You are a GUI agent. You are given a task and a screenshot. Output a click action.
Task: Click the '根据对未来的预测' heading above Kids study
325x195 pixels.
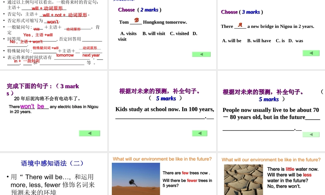[x=159, y=91]
